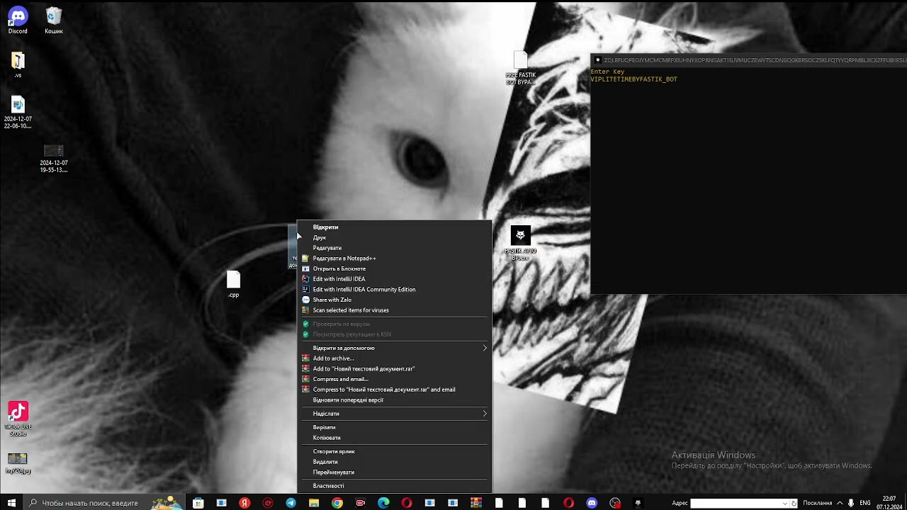Choose Редагувати в Notepad++

[x=394, y=259]
